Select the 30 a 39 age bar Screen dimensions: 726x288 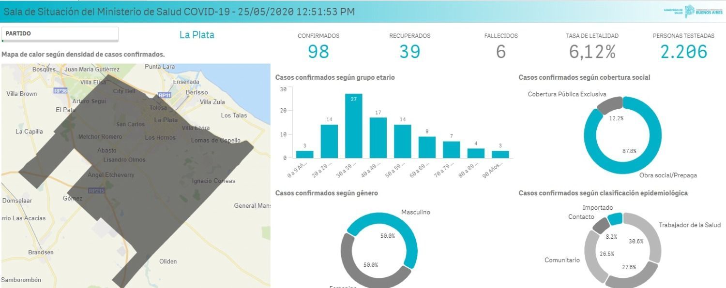(354, 126)
